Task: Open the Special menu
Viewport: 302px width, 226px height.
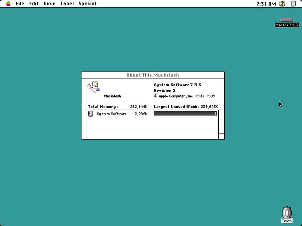Action: pos(87,4)
